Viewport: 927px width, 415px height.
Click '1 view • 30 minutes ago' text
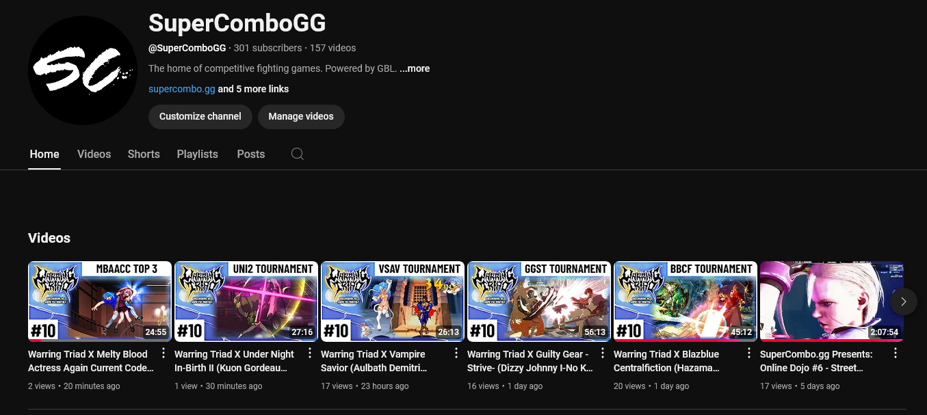tap(218, 386)
